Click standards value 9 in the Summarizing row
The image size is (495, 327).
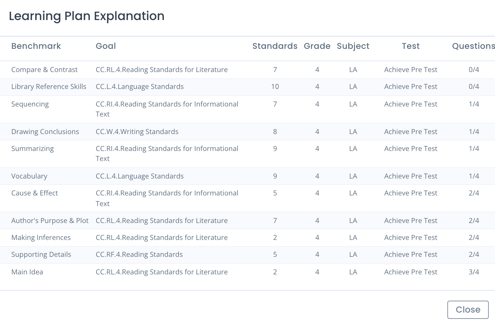click(x=275, y=148)
